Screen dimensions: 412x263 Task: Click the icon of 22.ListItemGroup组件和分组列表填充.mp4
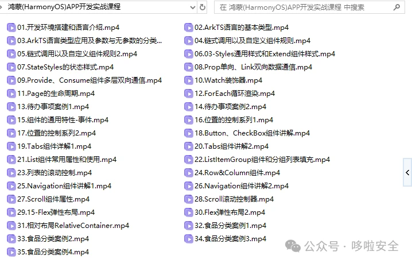189,160
